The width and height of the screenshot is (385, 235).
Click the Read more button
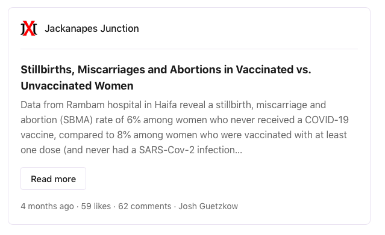click(x=53, y=179)
